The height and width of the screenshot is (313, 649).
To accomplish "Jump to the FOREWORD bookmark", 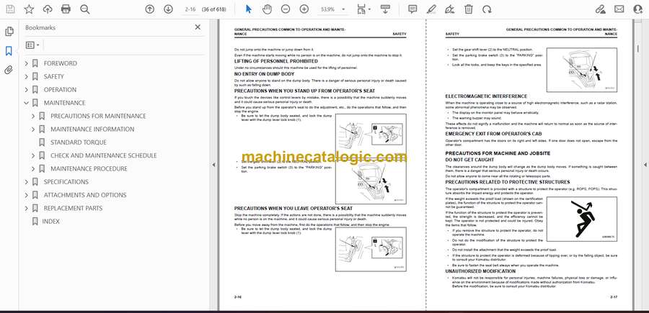I will click(61, 63).
